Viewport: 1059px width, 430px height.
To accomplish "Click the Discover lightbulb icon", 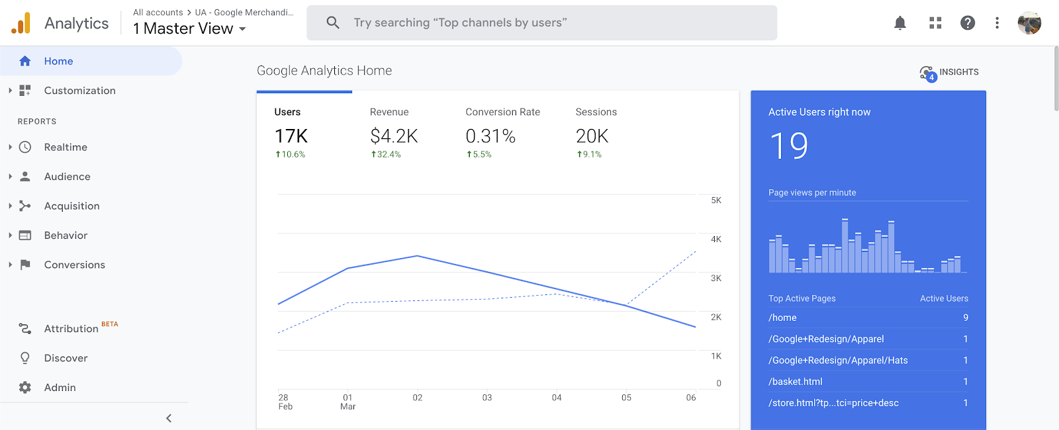I will [25, 358].
